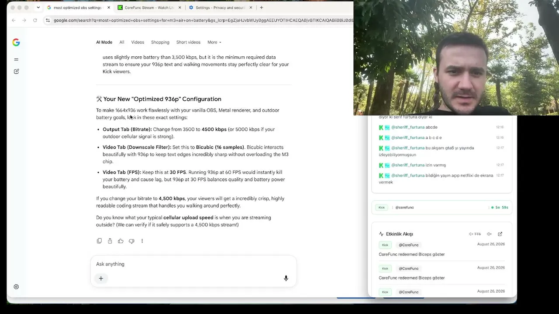Toggle mute speaker icon in Etkinlik Akışı
The width and height of the screenshot is (559, 314).
[x=489, y=234]
